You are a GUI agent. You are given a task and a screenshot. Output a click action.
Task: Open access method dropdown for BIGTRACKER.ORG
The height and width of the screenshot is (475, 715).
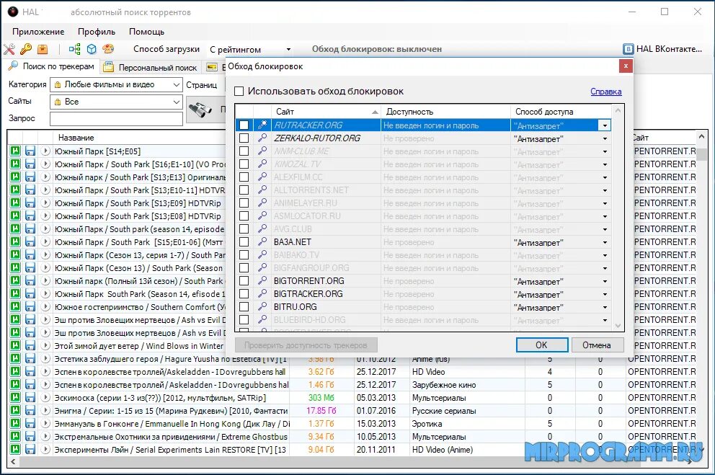point(605,295)
